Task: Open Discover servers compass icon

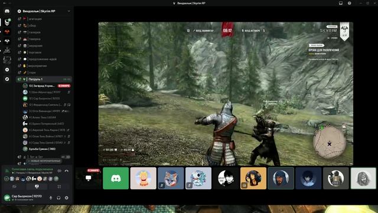Action: coord(7,79)
